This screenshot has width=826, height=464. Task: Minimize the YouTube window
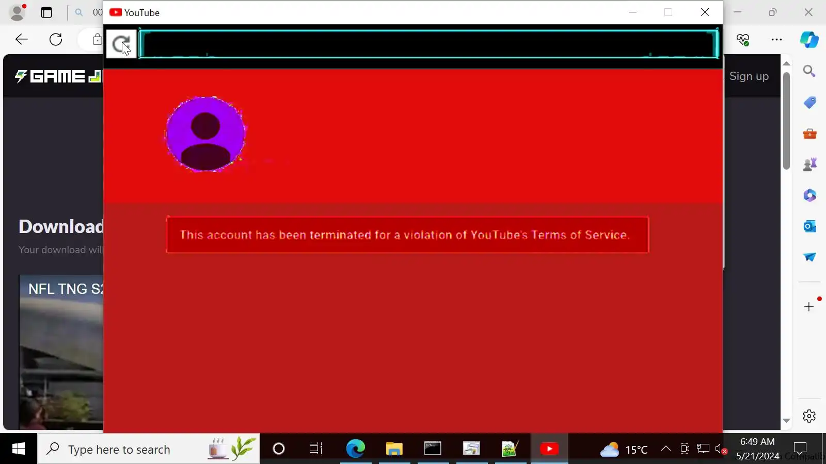click(x=632, y=12)
